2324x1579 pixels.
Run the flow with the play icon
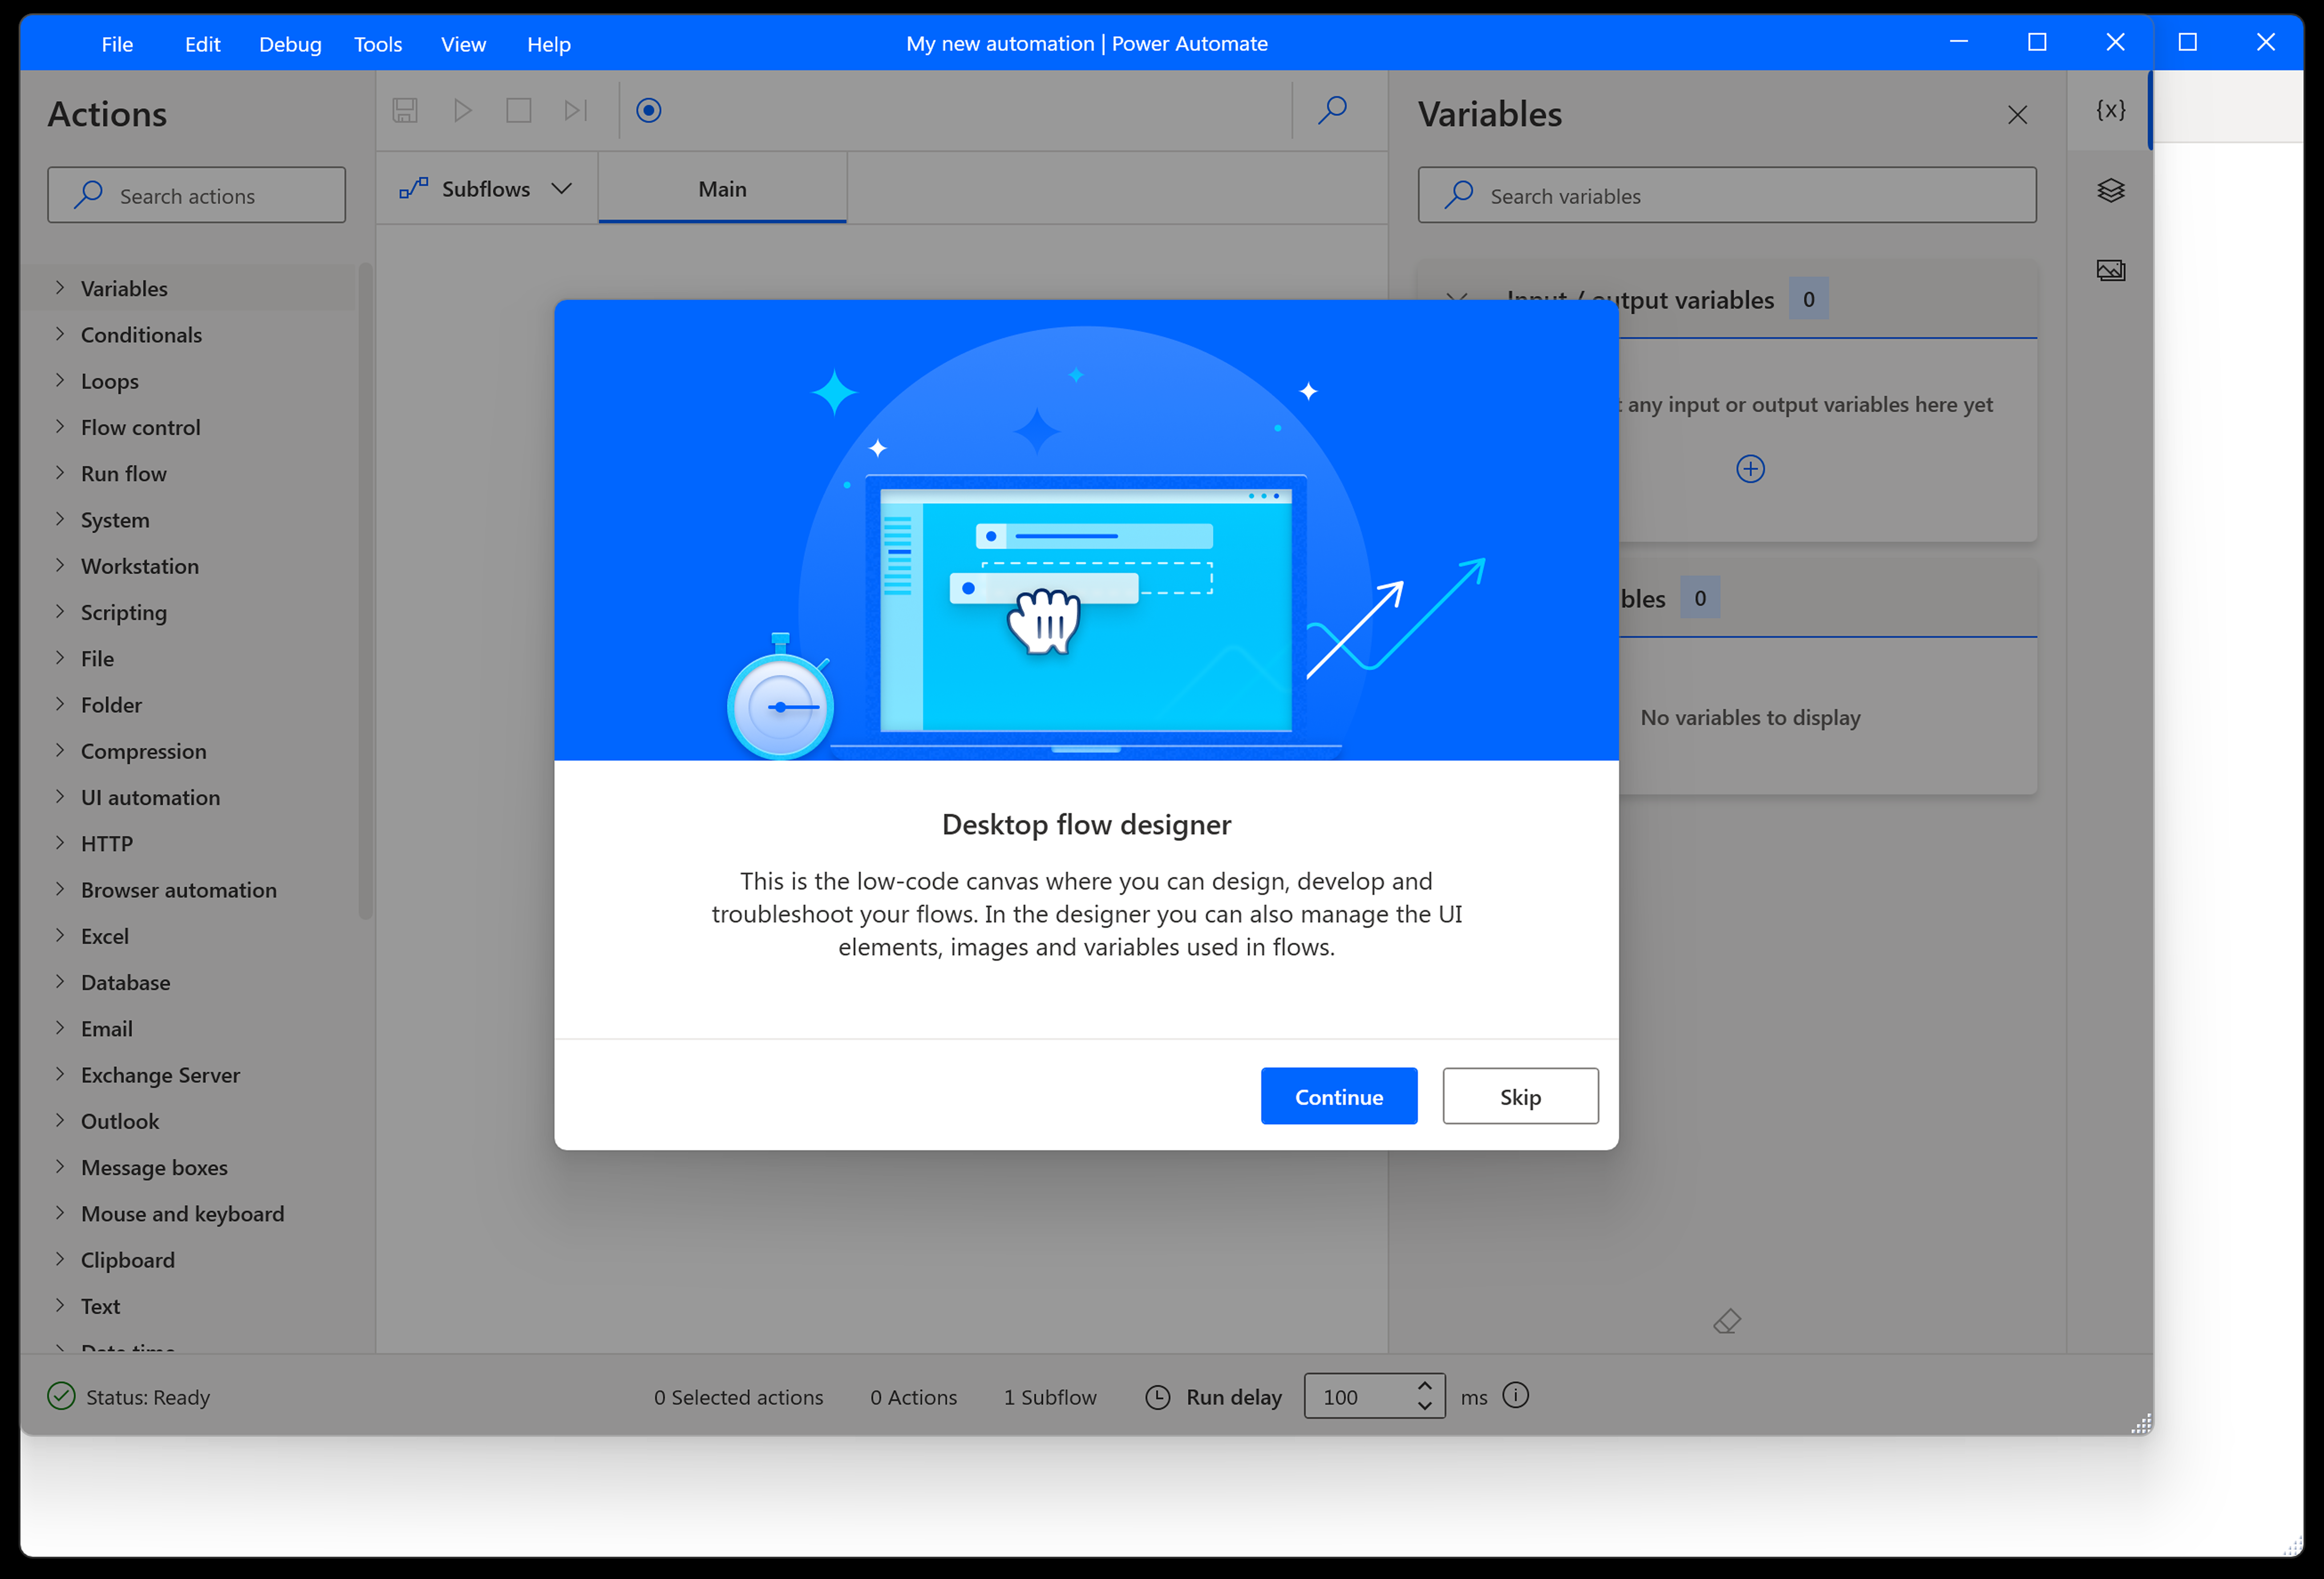(x=462, y=110)
